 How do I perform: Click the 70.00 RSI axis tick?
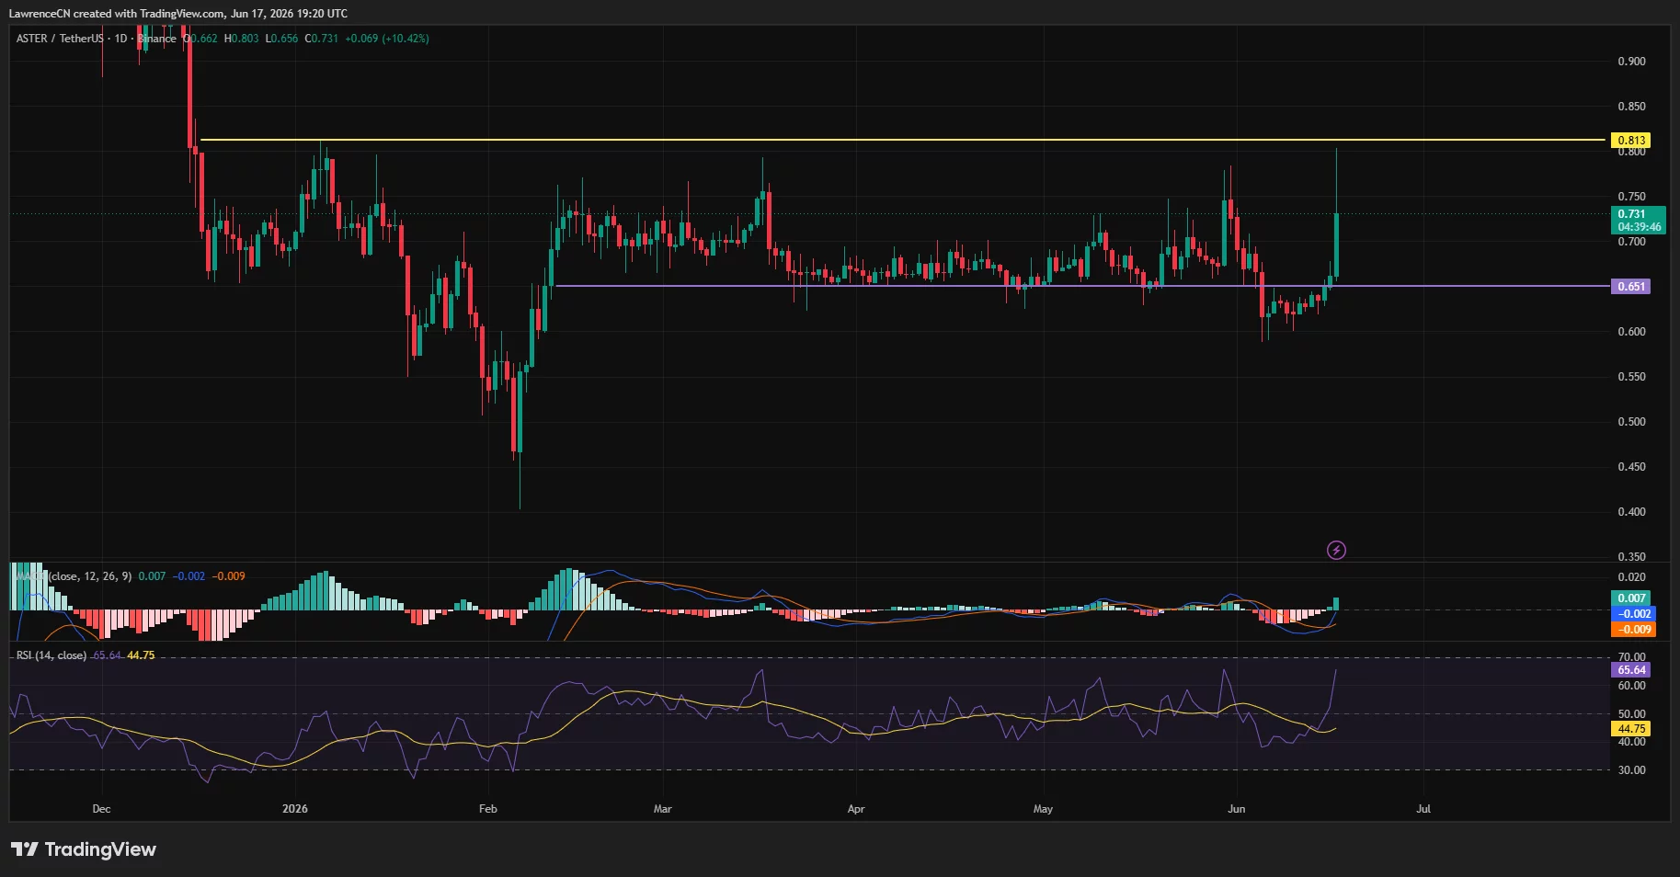(1631, 657)
